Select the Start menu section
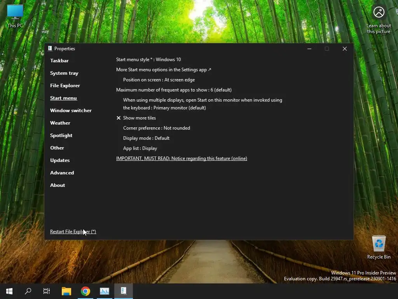398x299 pixels. 63,98
